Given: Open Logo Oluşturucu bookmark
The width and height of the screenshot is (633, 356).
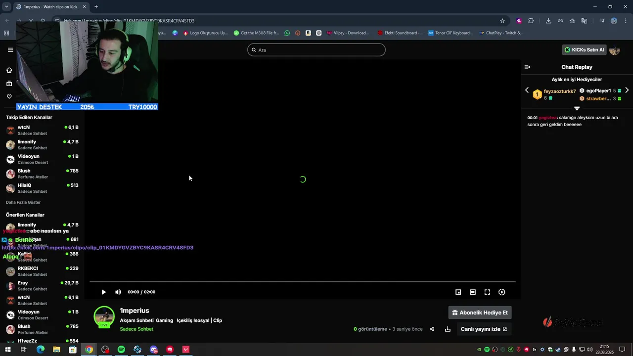Looking at the screenshot, I should pos(205,33).
